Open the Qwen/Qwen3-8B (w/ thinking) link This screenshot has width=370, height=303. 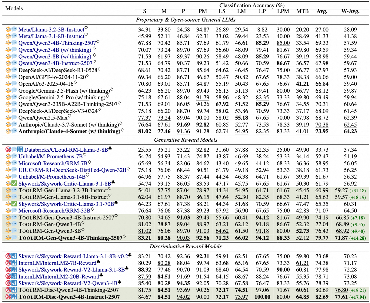pyautogui.click(x=55, y=57)
